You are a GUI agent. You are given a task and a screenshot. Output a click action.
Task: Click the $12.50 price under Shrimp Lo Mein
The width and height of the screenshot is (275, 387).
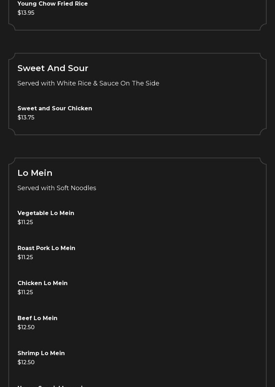click(26, 362)
